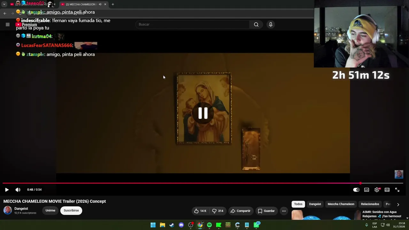This screenshot has height=230, width=409.
Task: Open the player settings gear
Action: click(x=377, y=190)
